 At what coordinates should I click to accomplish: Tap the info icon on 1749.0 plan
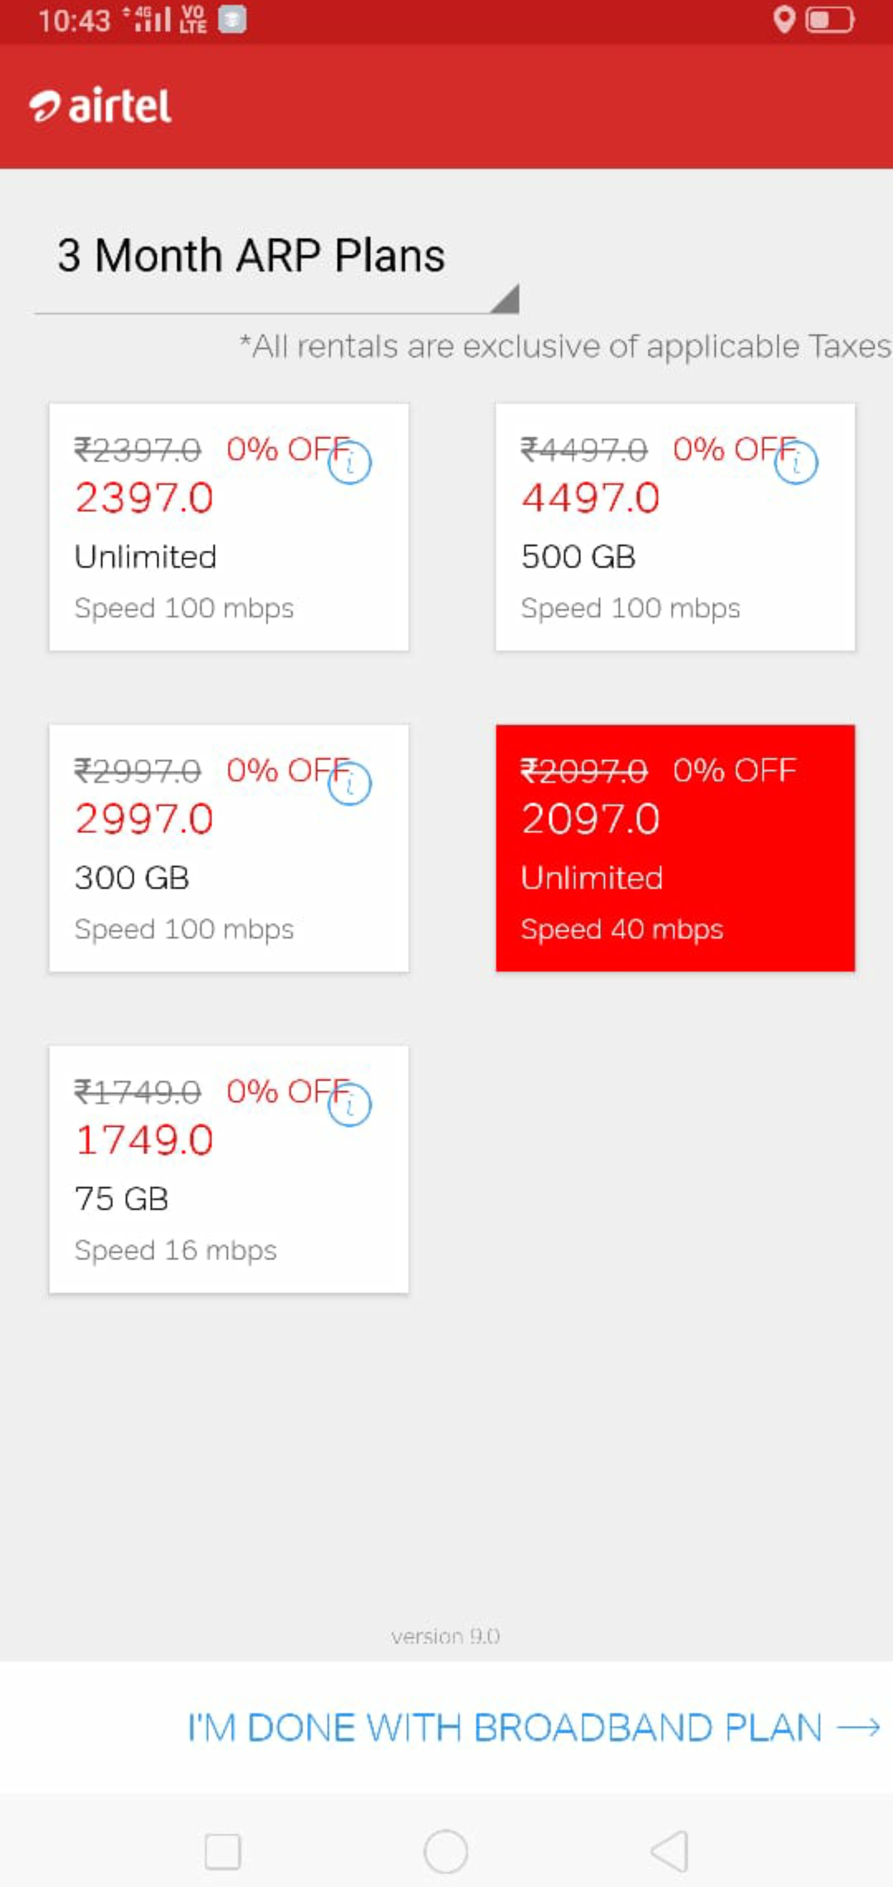pyautogui.click(x=349, y=1105)
